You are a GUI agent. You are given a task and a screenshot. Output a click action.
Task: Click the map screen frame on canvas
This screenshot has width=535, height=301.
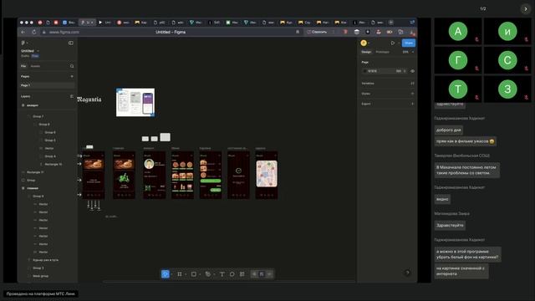[x=267, y=175]
